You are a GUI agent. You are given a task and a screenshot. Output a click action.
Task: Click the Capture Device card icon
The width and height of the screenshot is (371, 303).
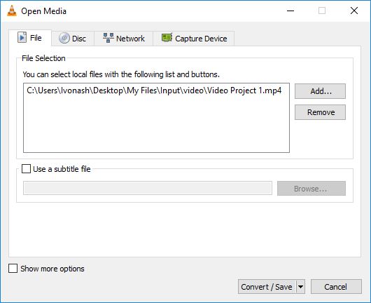pyautogui.click(x=167, y=38)
